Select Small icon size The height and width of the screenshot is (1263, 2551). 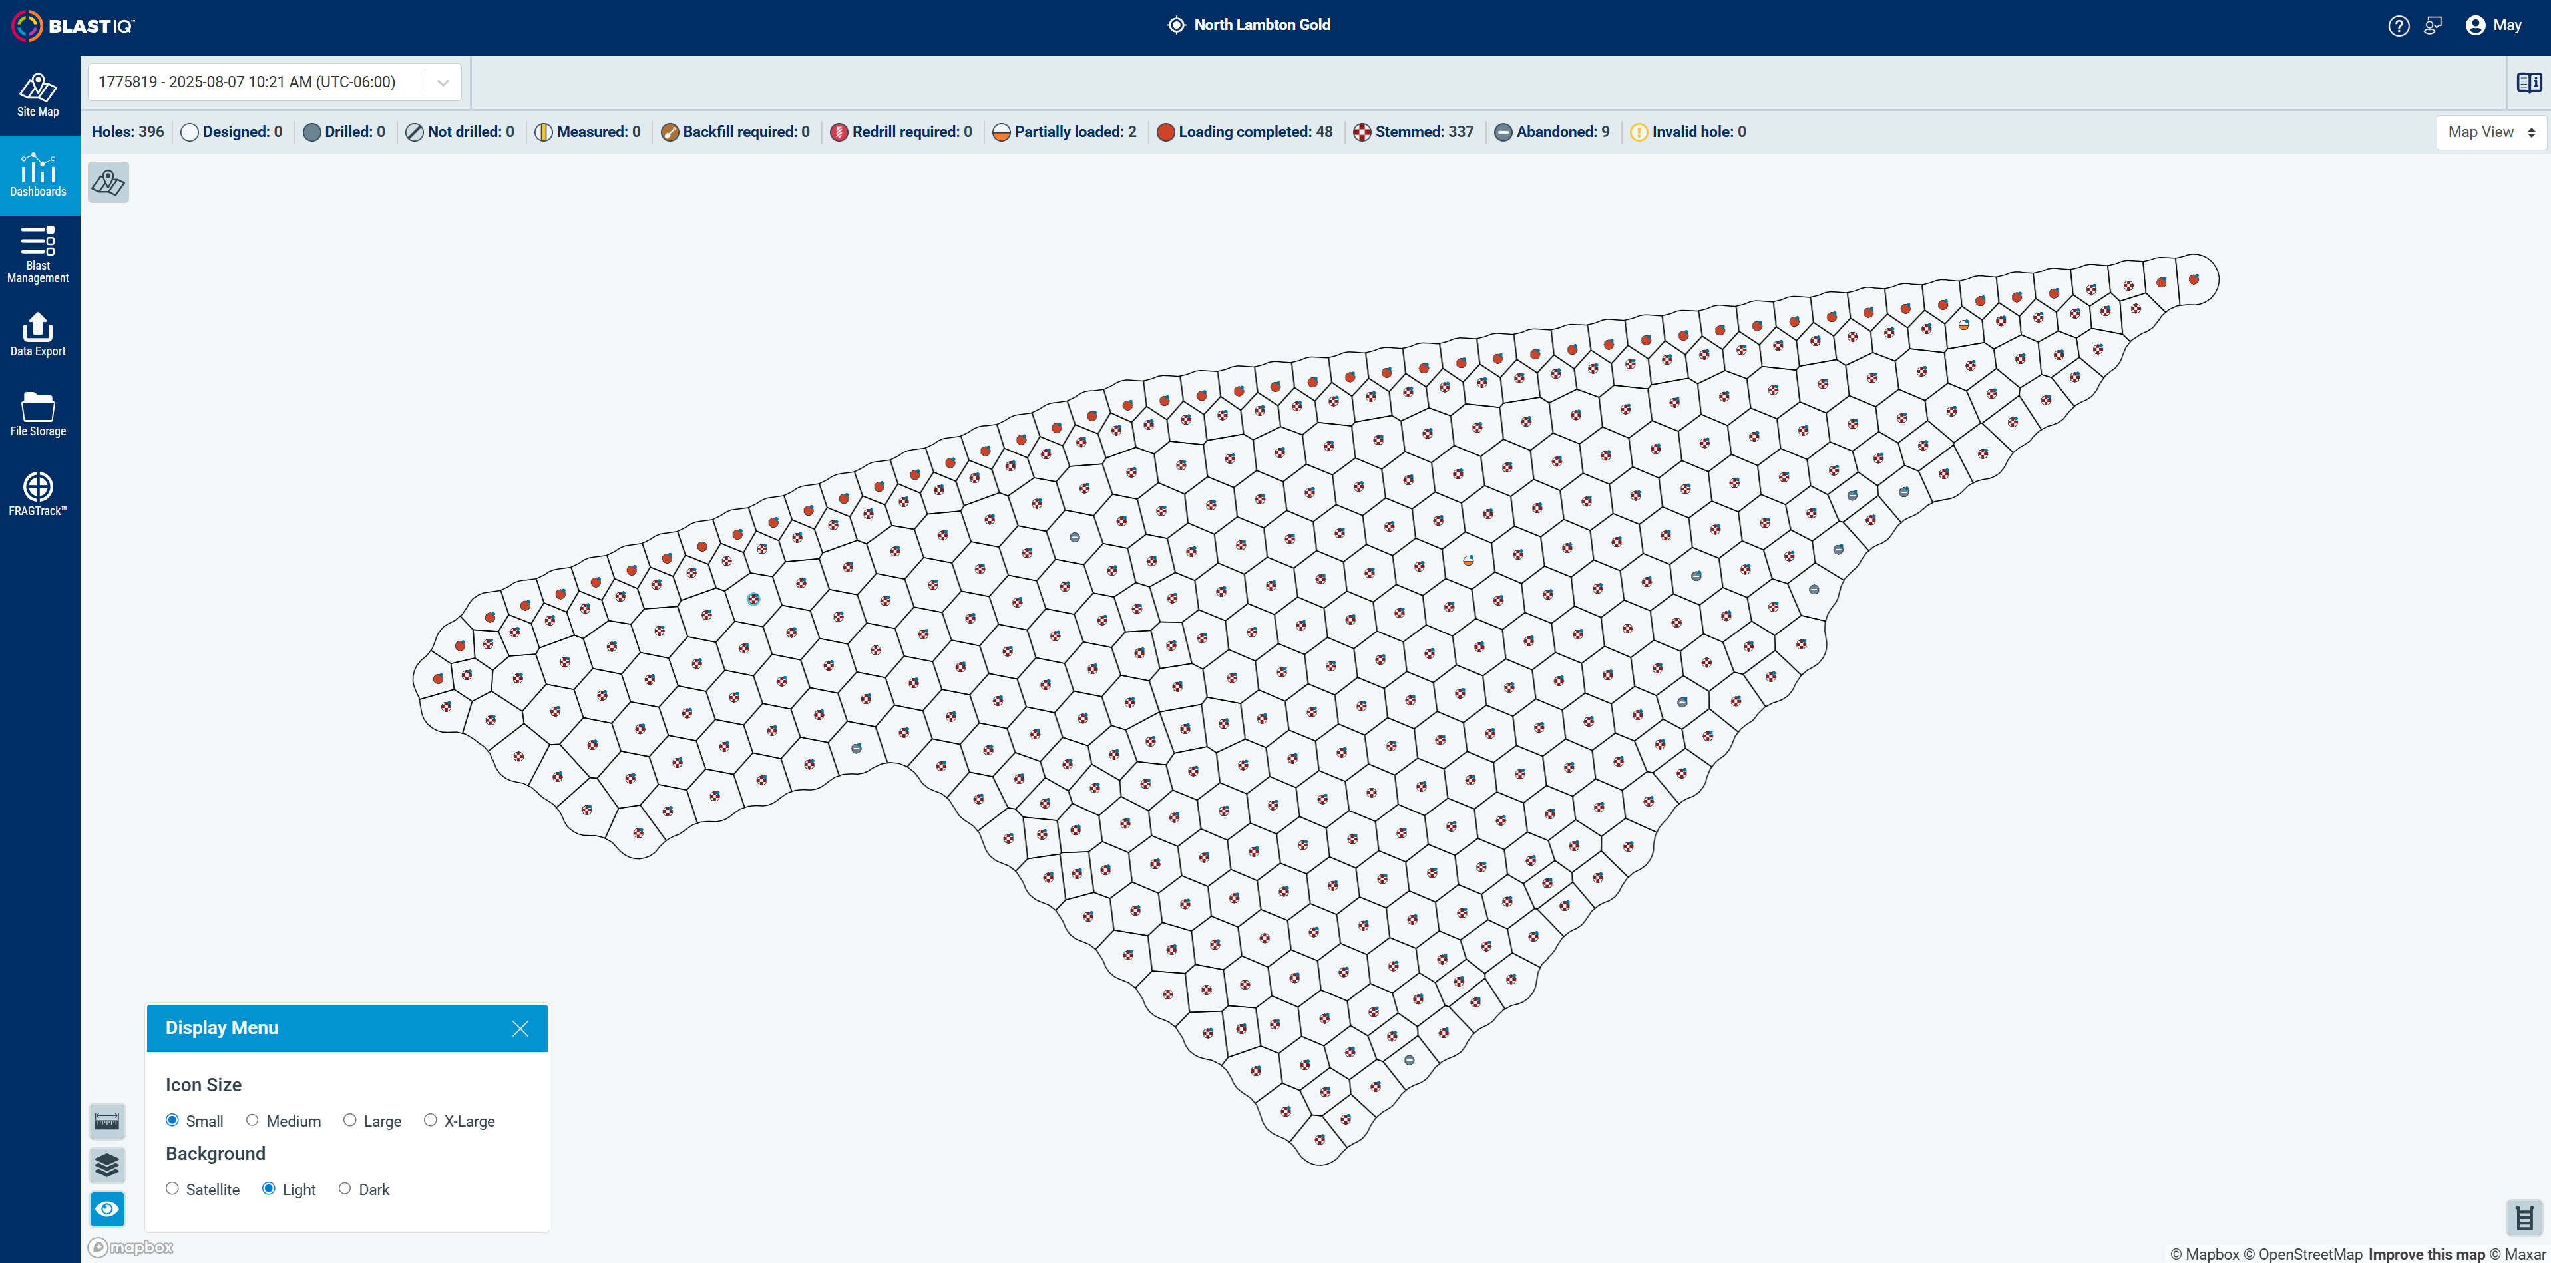(172, 1119)
